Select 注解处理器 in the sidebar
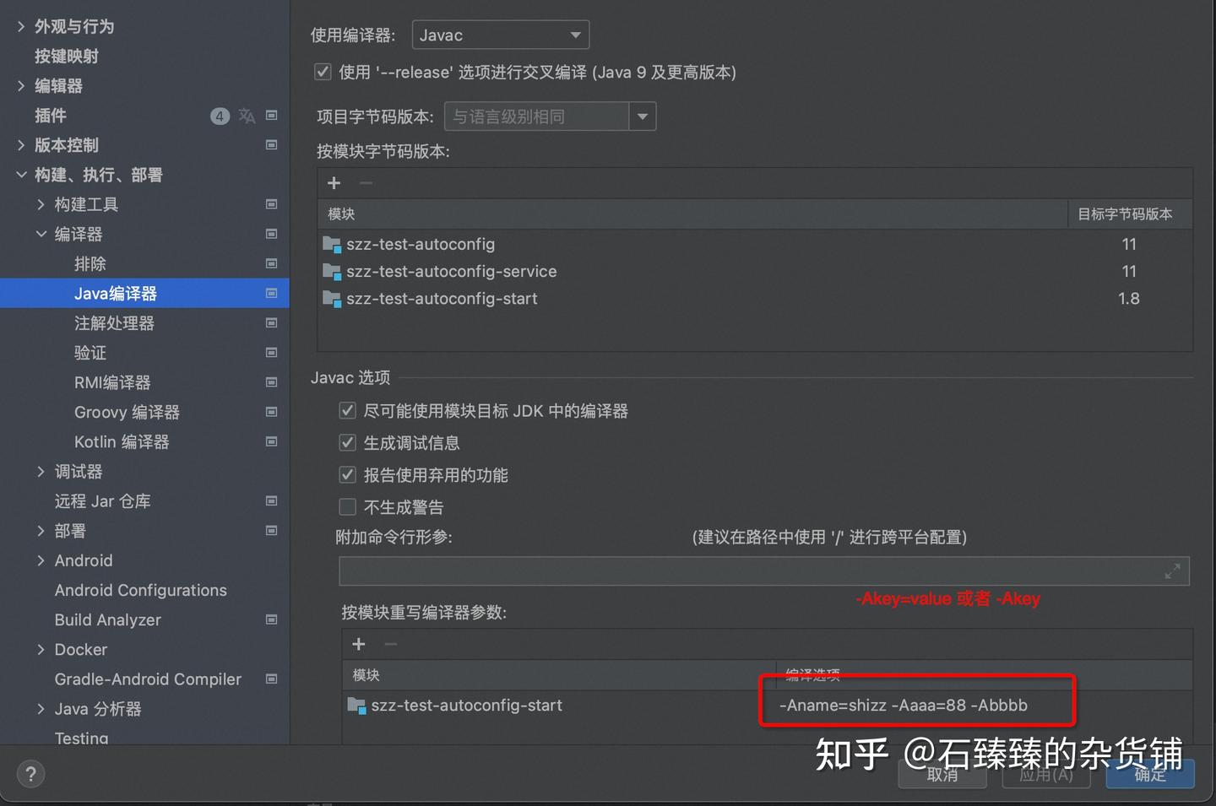 point(114,322)
